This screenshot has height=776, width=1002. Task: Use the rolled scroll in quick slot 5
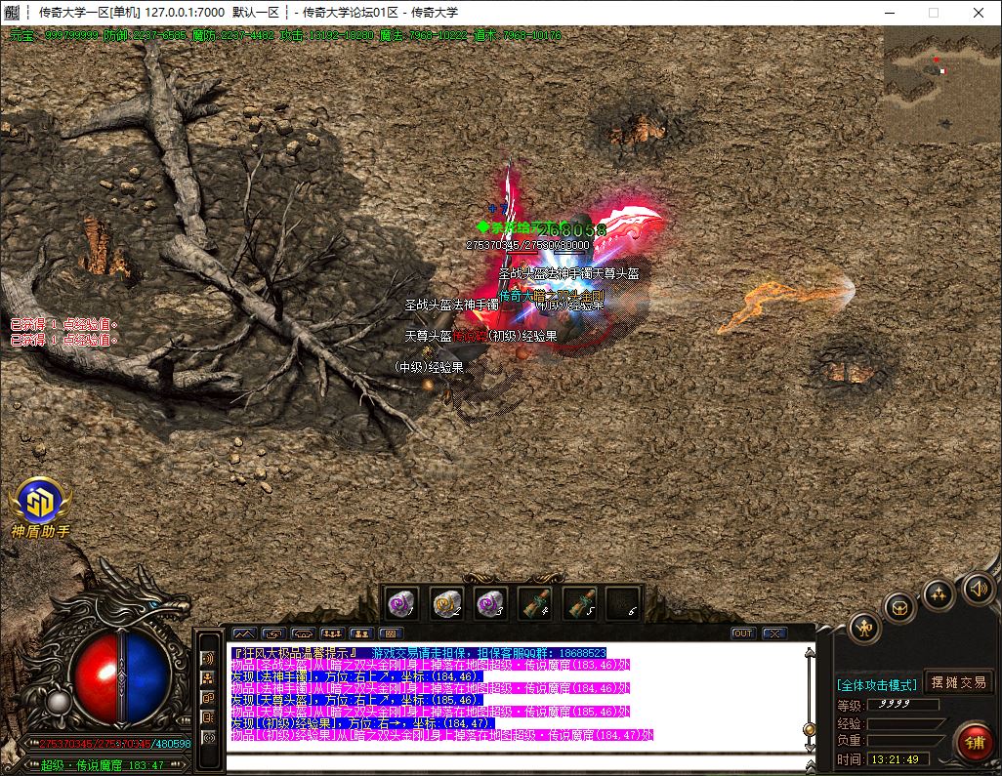(x=580, y=603)
